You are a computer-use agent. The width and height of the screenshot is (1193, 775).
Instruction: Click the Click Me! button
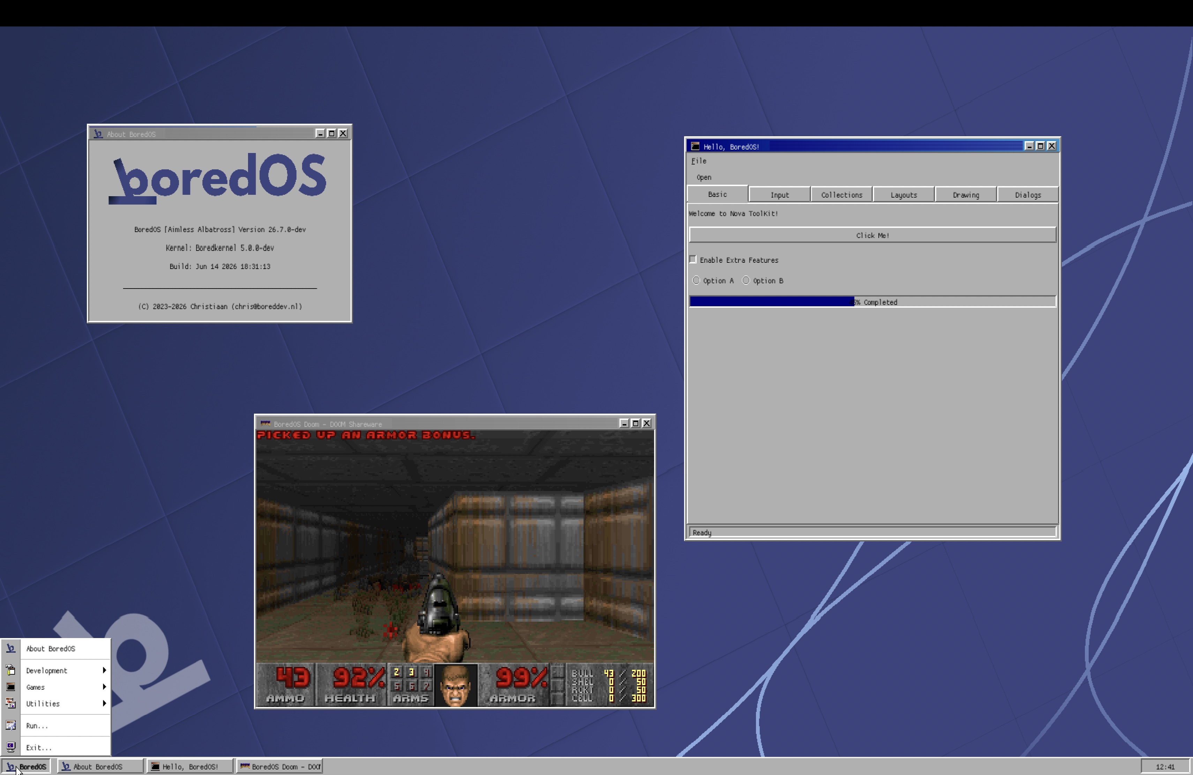tap(873, 235)
